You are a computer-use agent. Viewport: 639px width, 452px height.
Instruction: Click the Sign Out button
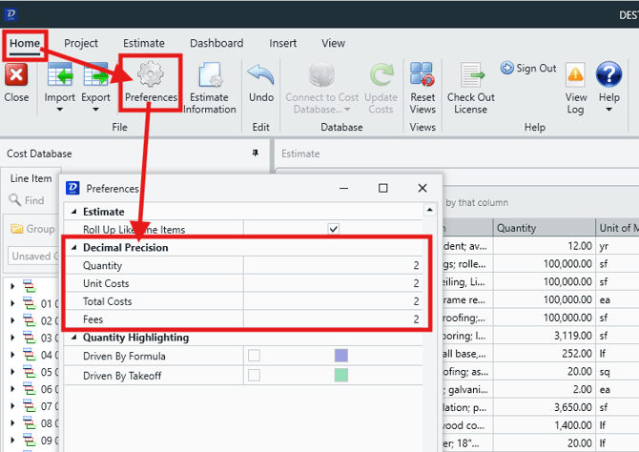[528, 69]
